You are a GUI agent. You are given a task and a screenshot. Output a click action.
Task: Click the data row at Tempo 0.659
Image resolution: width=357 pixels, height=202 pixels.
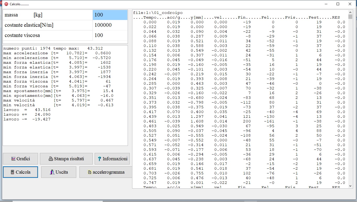click(x=244, y=164)
